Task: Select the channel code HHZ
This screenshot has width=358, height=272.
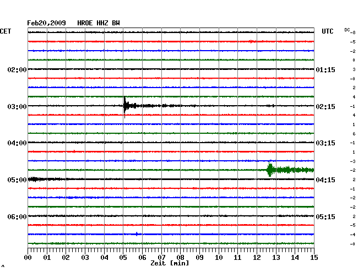Action: pos(102,23)
